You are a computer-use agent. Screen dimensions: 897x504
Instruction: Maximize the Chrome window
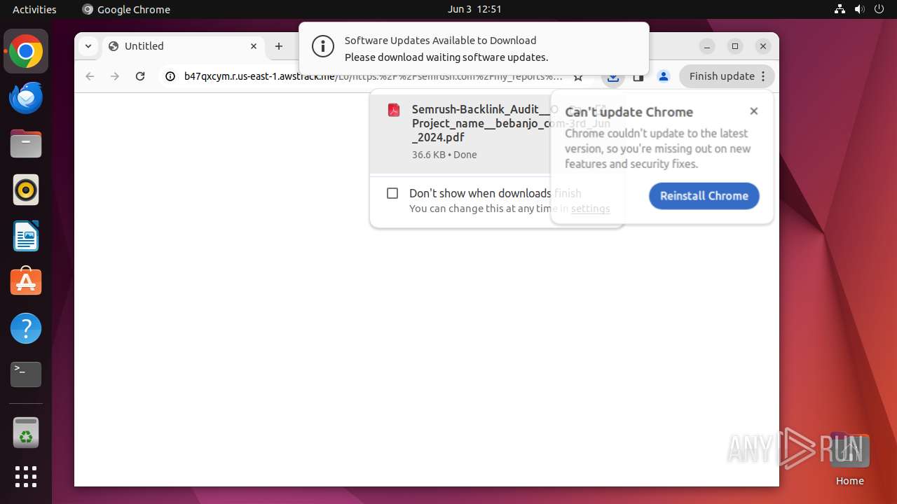[735, 46]
